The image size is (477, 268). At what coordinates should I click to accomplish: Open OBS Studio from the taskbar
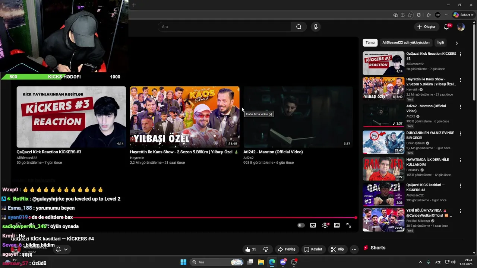pos(294,262)
